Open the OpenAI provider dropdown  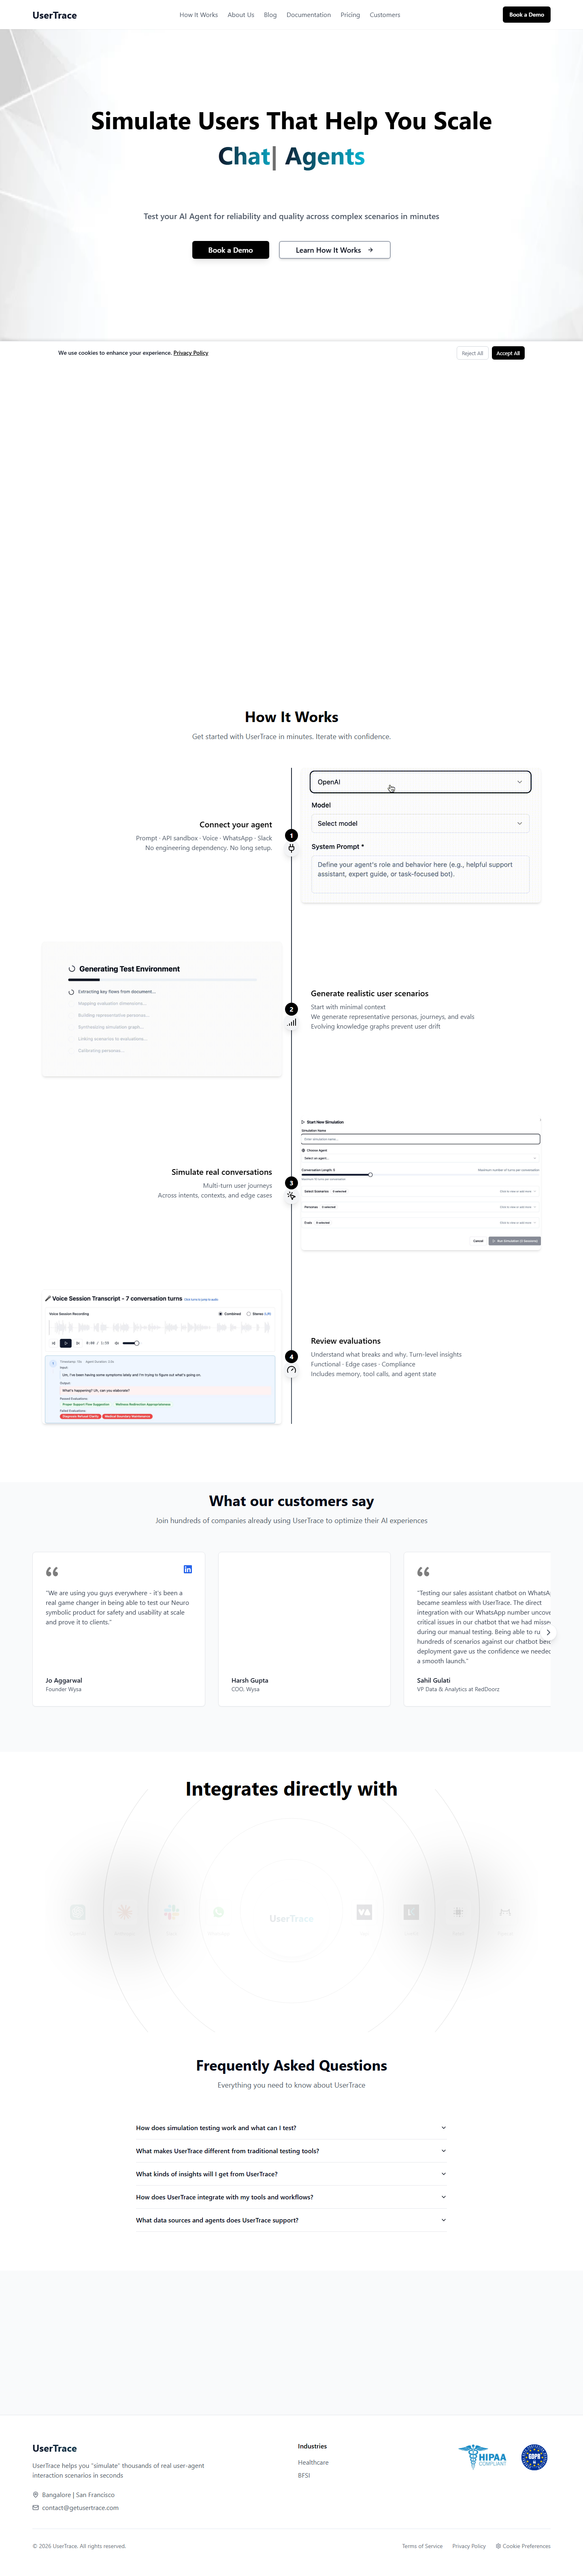click(x=420, y=782)
